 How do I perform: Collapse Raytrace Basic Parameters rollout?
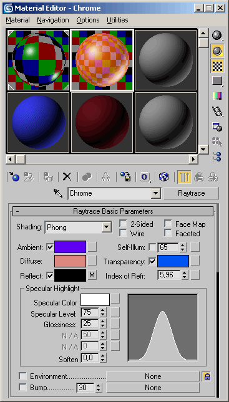[113, 211]
